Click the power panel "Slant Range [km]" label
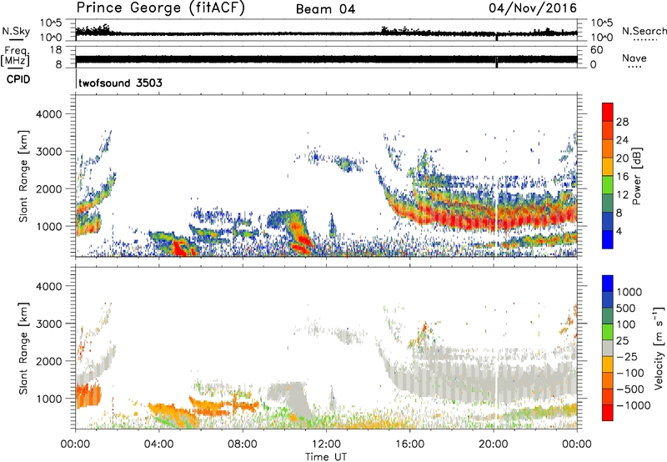667x462 pixels. [x=23, y=176]
